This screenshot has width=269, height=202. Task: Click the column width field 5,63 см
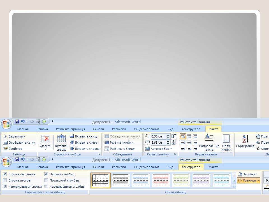(x=159, y=143)
